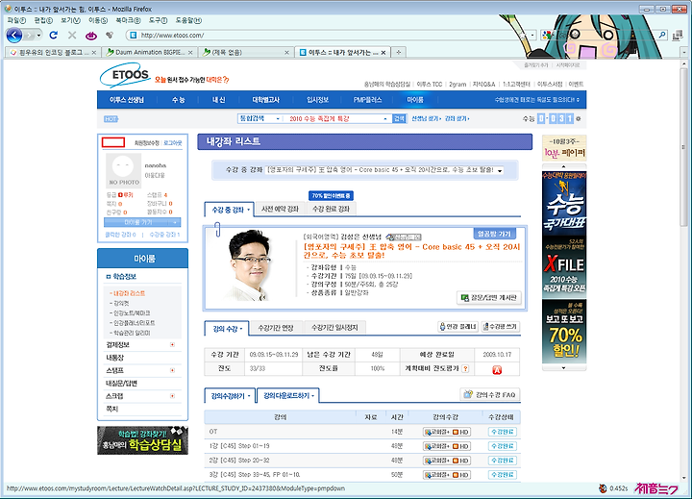The image size is (692, 499).
Task: Click the 내쪽지 sidebar item 쪽지
Action: coord(112,409)
